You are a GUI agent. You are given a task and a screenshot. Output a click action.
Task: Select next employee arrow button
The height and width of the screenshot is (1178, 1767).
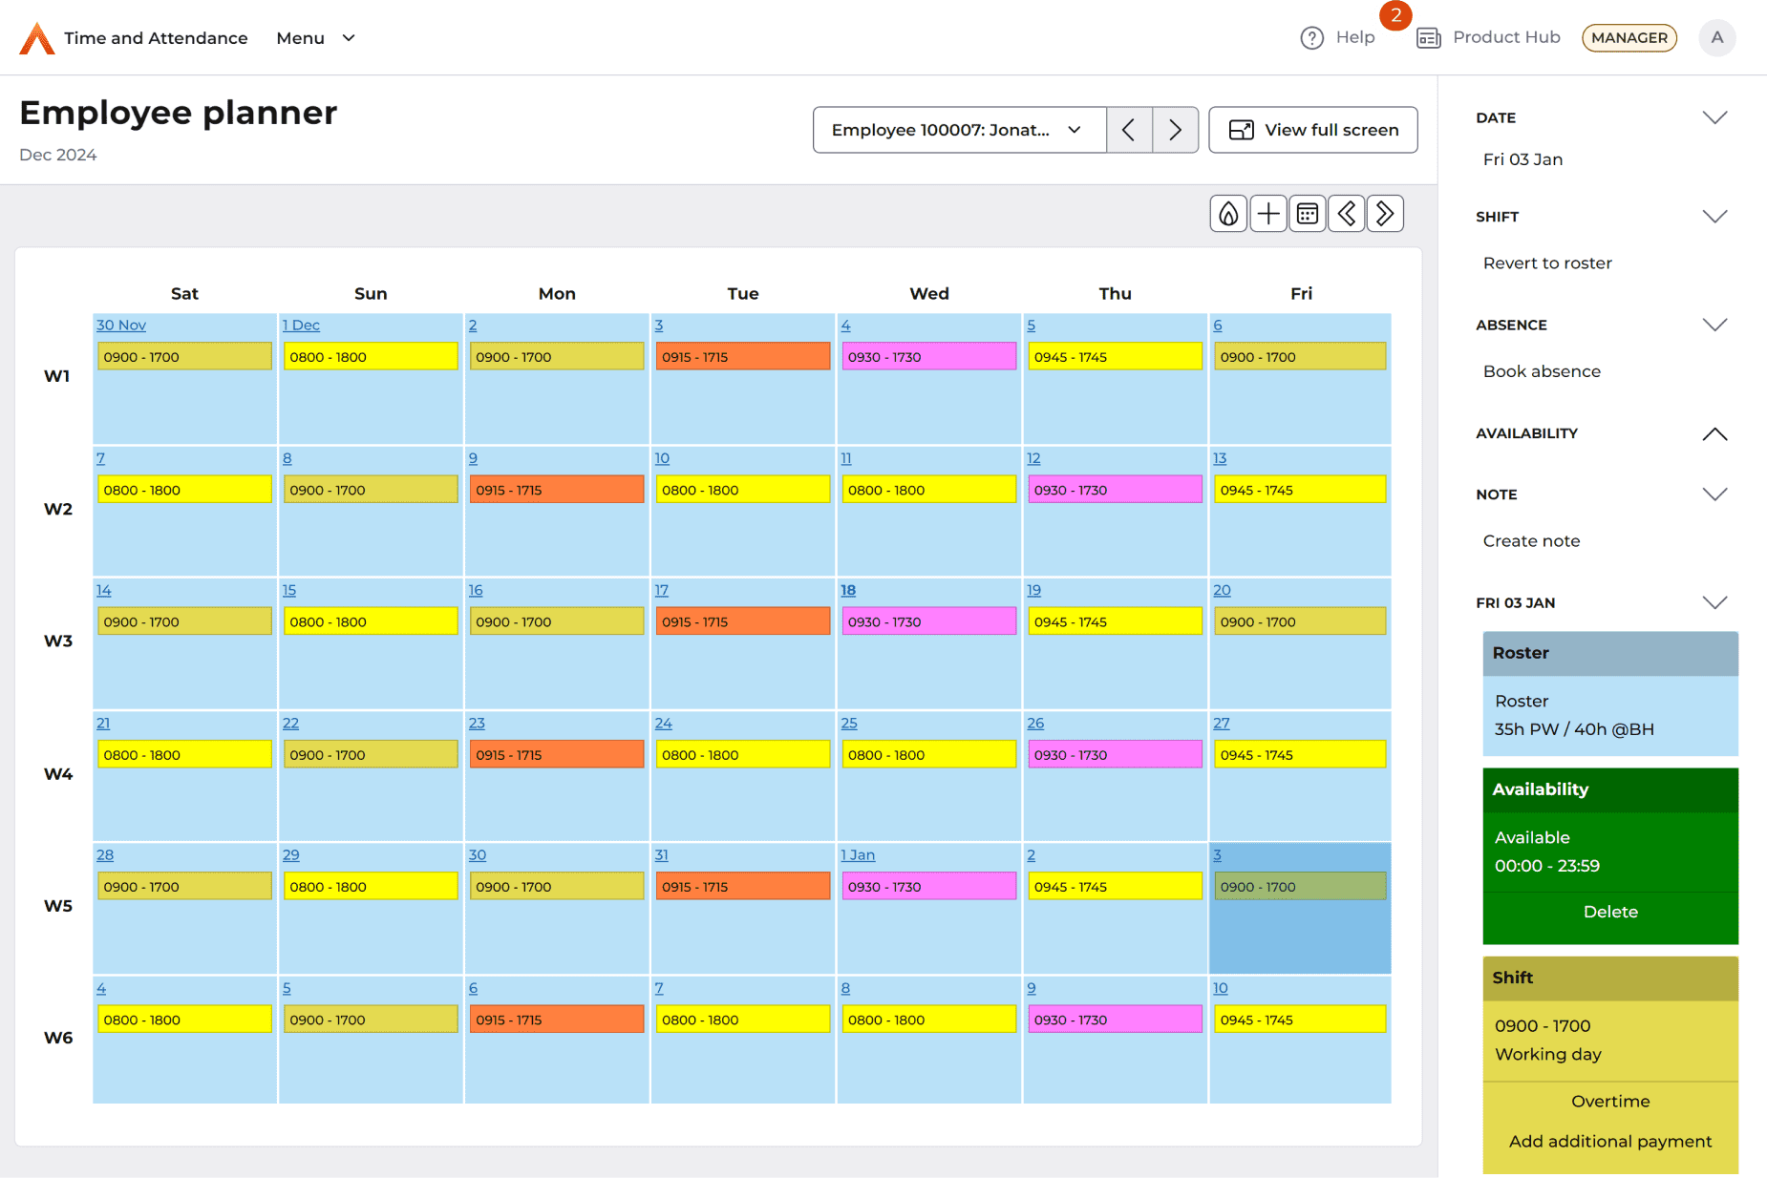pos(1175,130)
